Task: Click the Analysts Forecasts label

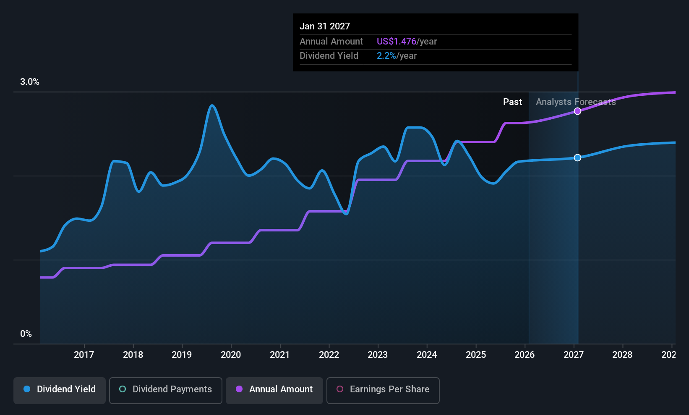Action: pos(576,102)
